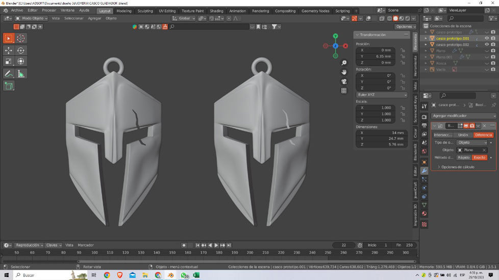The image size is (499, 280).
Task: Select the Scale tool in toolbar
Action: tap(8, 62)
